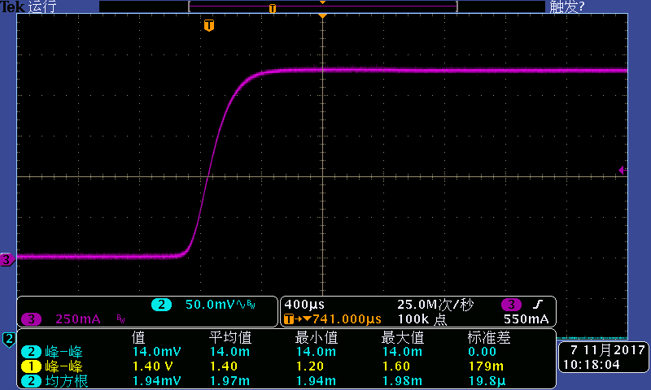Click the 标准差 column header
651x390 pixels.
point(487,337)
